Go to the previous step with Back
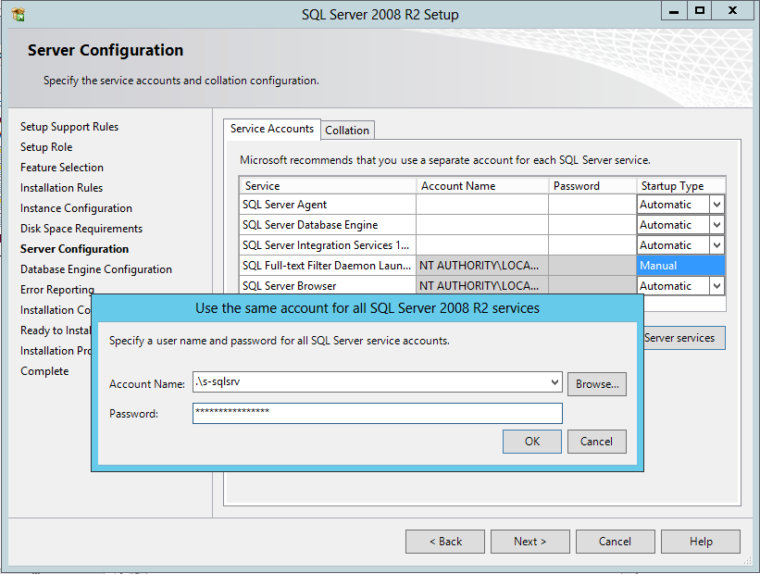The image size is (760, 574). 445,542
